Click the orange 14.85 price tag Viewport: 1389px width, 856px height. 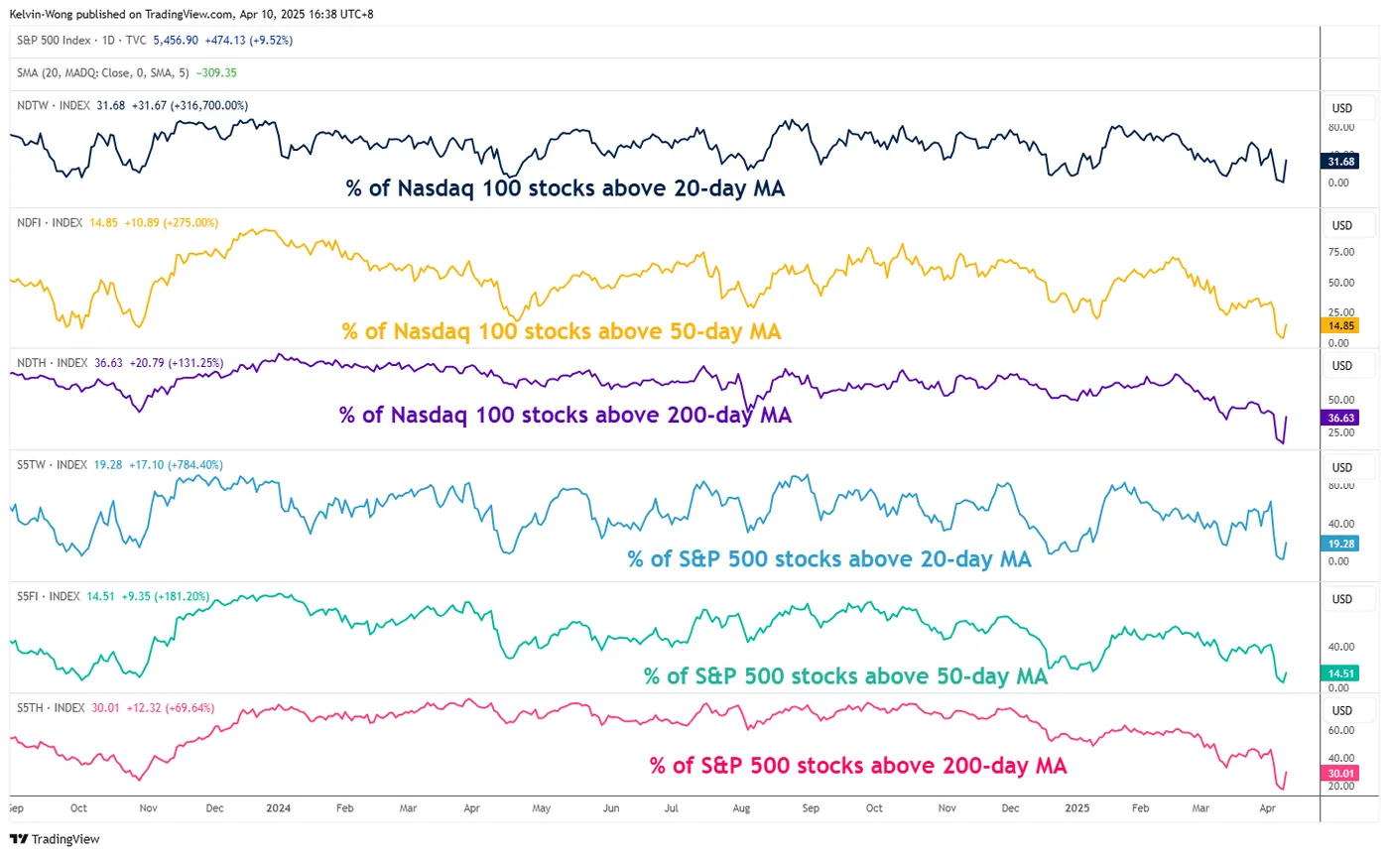point(1342,325)
